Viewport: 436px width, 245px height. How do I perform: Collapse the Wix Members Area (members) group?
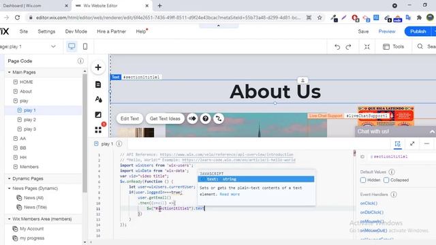[x=9, y=219]
